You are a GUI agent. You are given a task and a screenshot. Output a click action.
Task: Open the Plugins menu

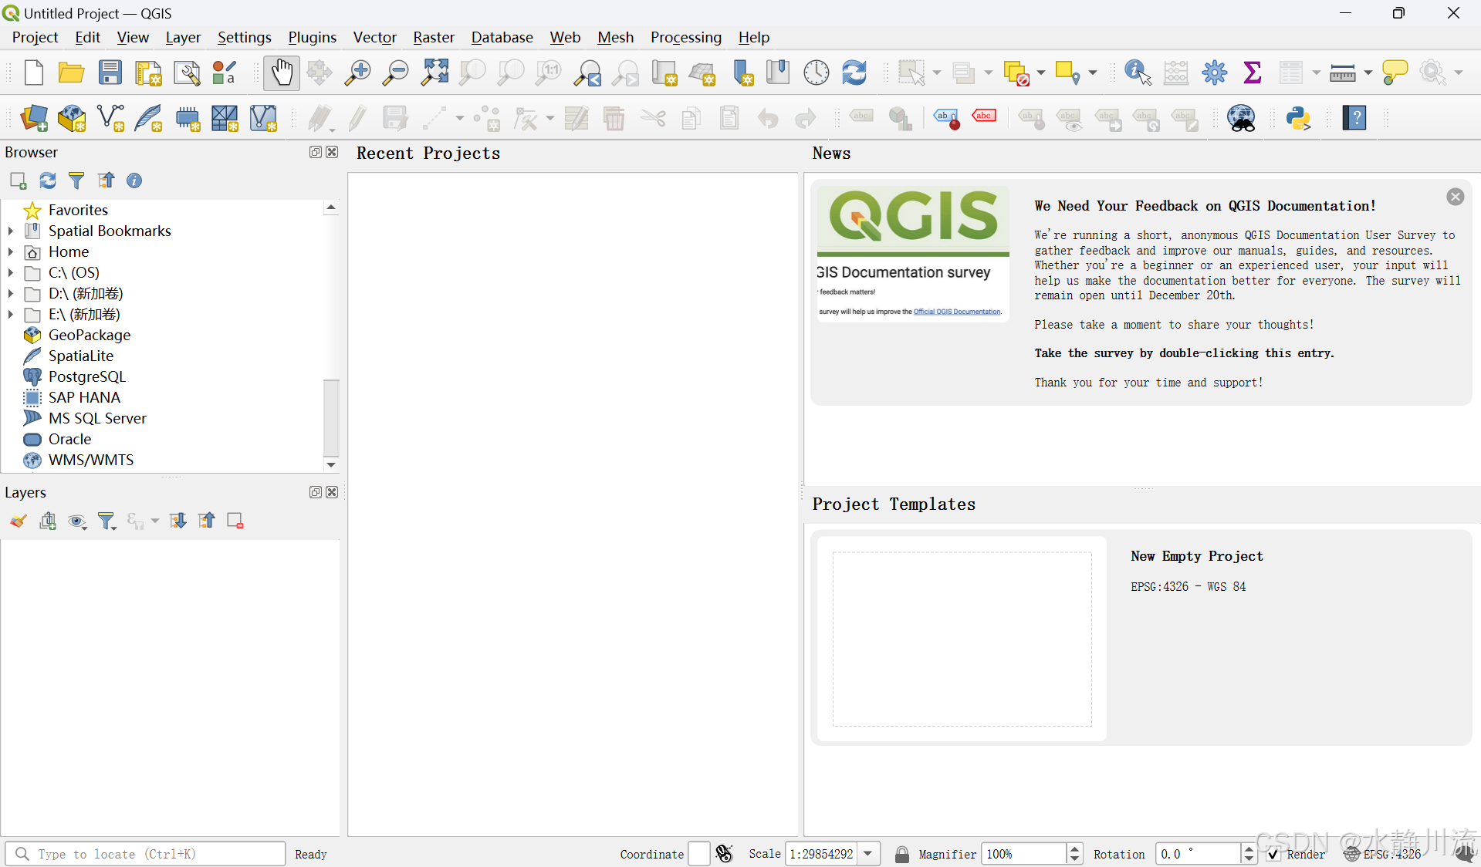pos(312,37)
